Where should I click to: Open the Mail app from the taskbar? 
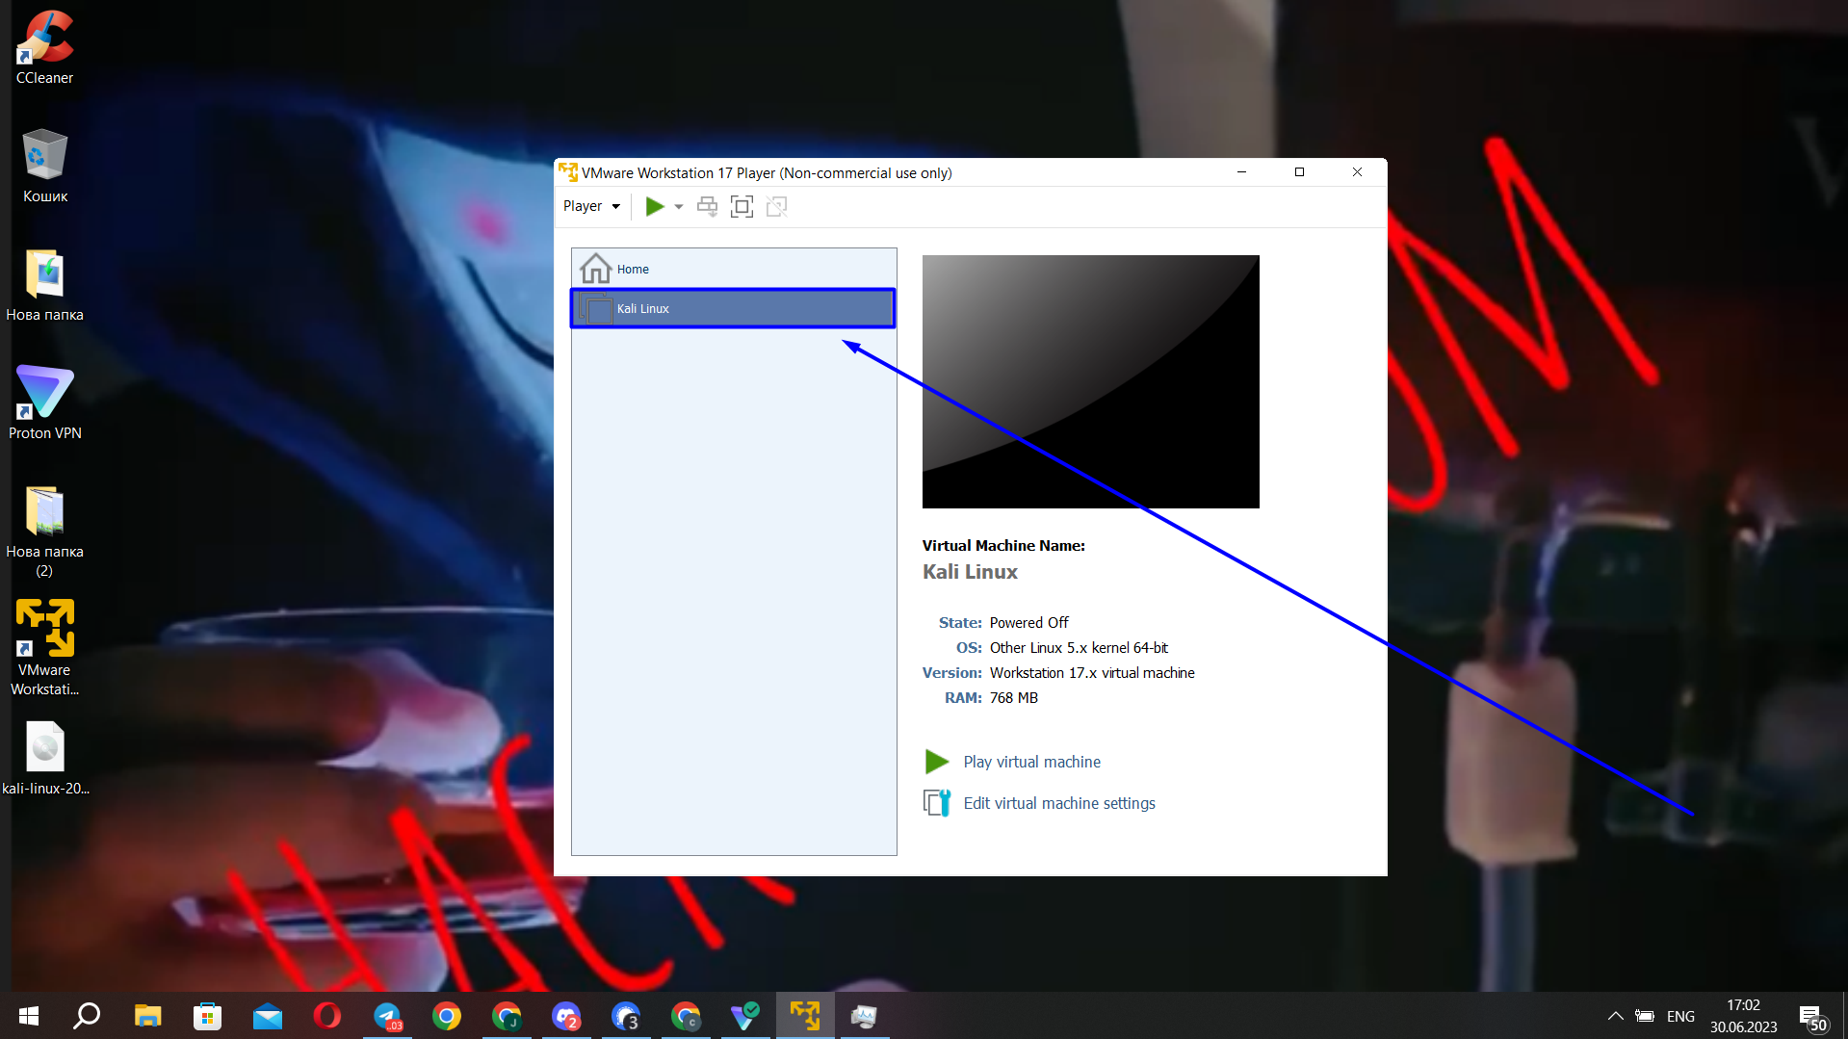267,1016
